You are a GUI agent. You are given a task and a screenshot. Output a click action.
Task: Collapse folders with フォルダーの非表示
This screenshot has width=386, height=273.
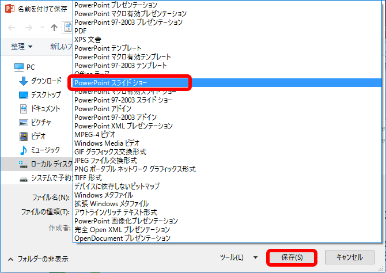click(38, 259)
